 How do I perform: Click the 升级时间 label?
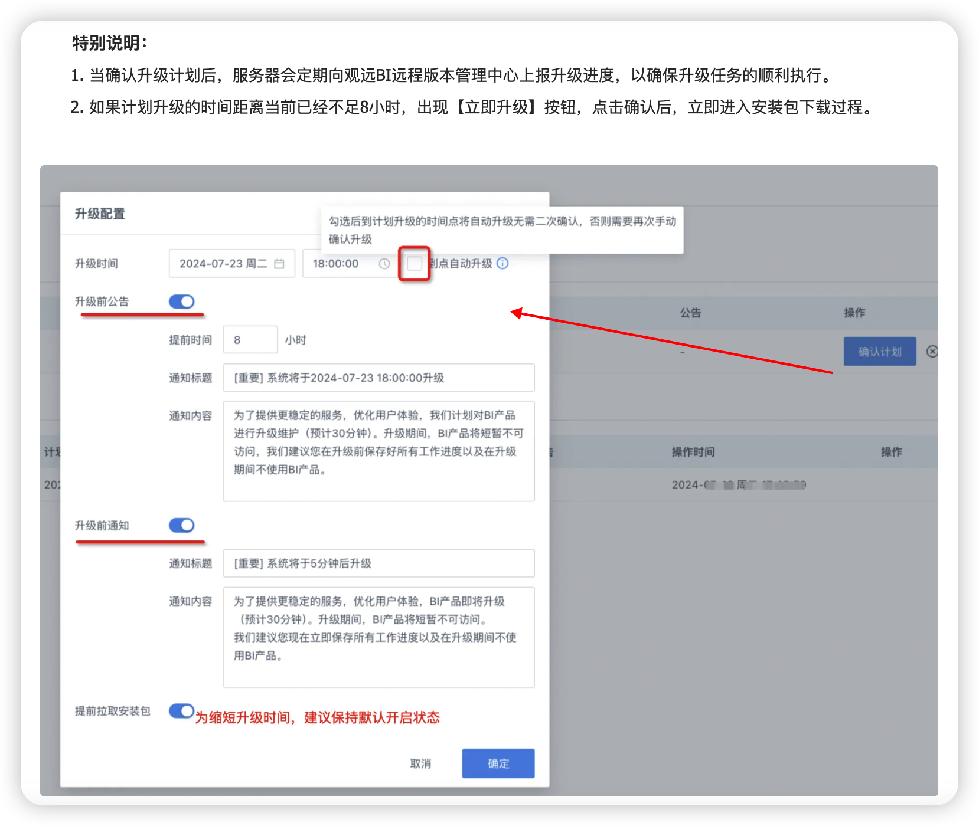point(96,264)
